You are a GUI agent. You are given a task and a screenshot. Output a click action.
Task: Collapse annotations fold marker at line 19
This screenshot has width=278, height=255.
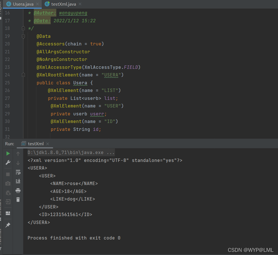click(x=23, y=36)
